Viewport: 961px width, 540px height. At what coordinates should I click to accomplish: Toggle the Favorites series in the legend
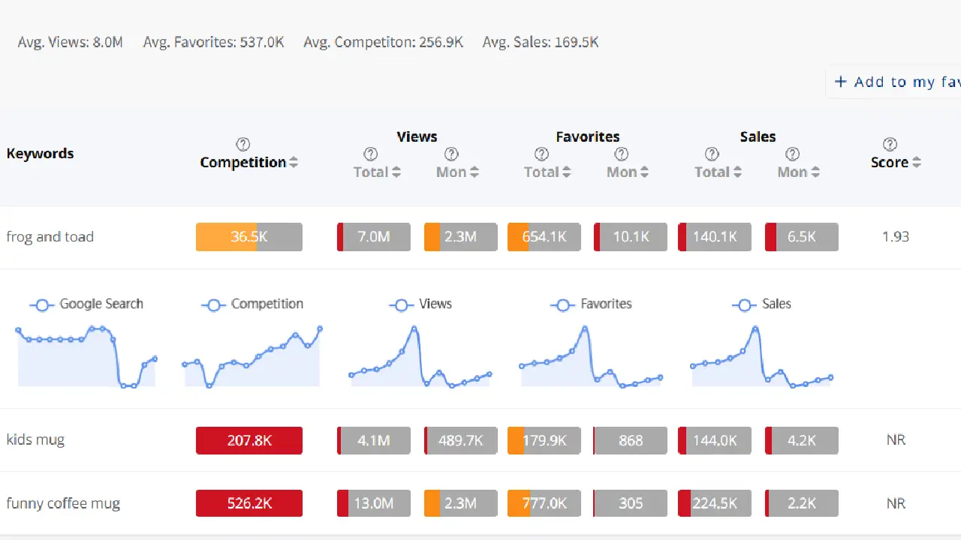click(562, 304)
